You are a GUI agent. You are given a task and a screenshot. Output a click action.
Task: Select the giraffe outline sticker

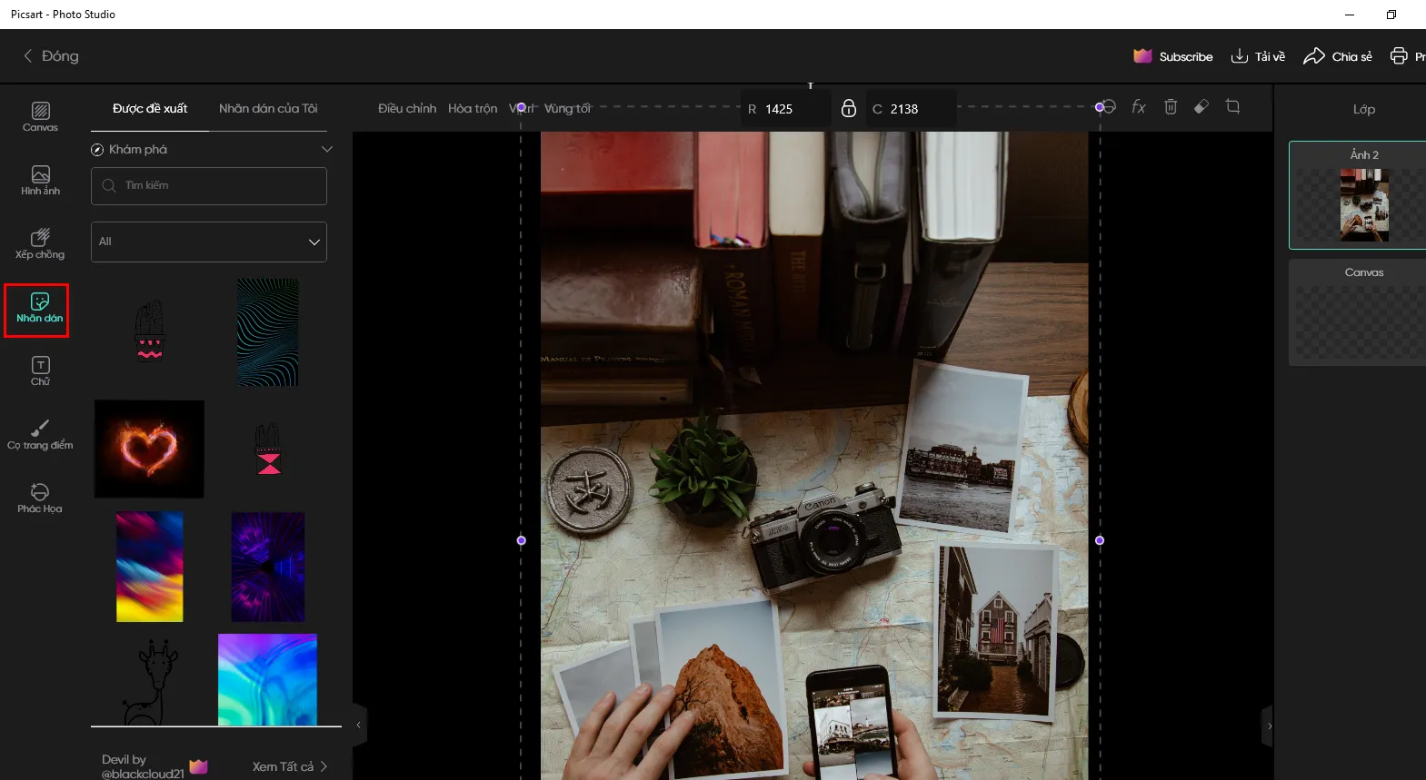pos(150,682)
